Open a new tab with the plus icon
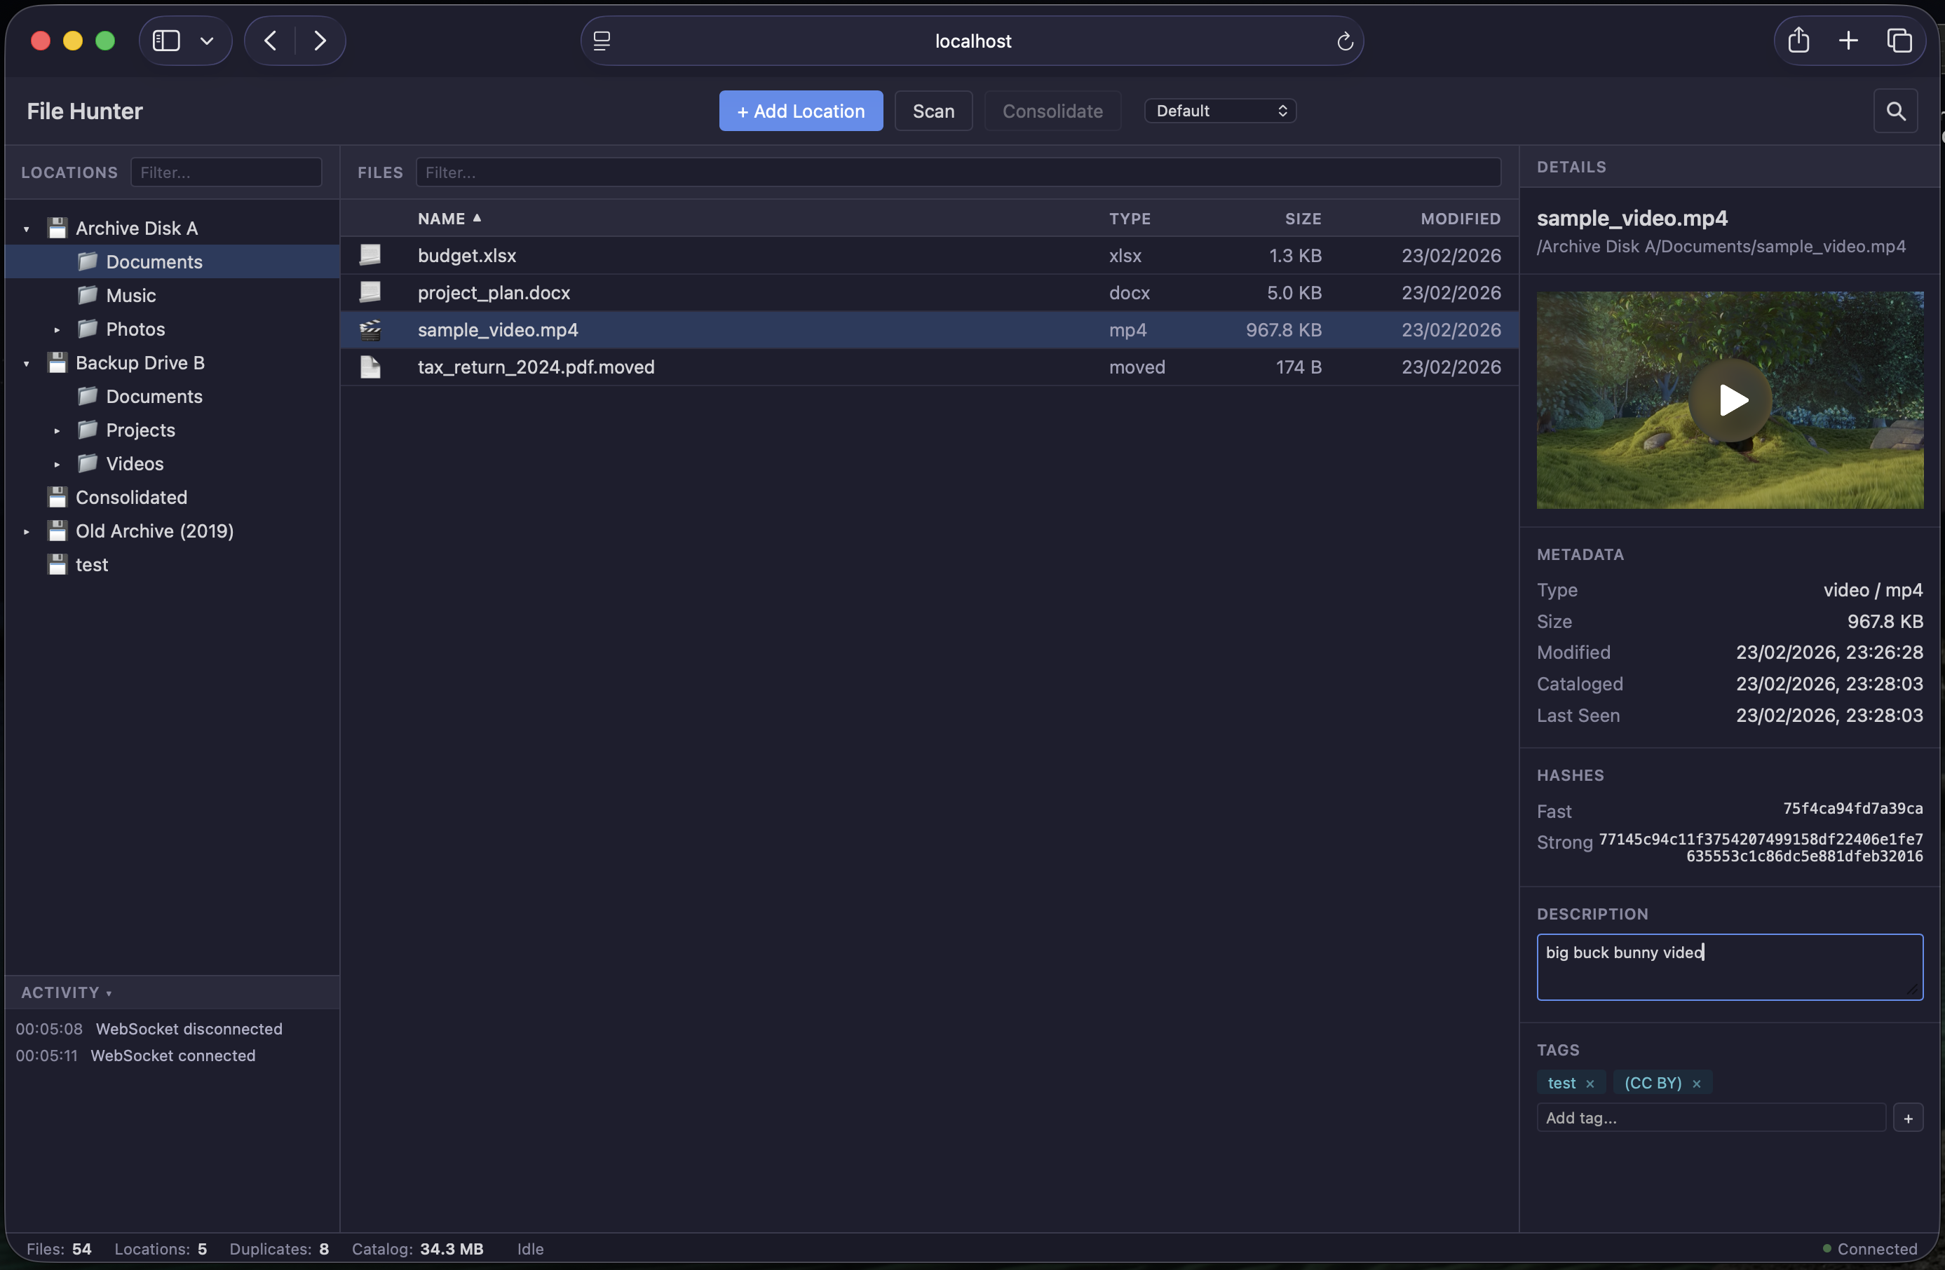1945x1270 pixels. tap(1848, 40)
